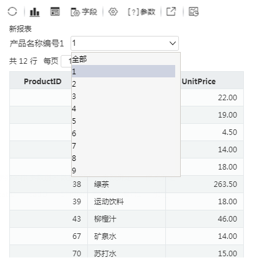Choose option 9 in the dropdown list
The width and height of the screenshot is (260, 268).
pyautogui.click(x=123, y=171)
